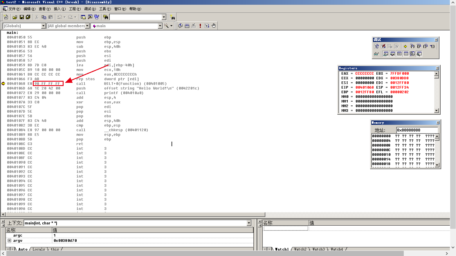Click Registers window scroll down arrow
This screenshot has height=256, width=456.
tap(437, 111)
